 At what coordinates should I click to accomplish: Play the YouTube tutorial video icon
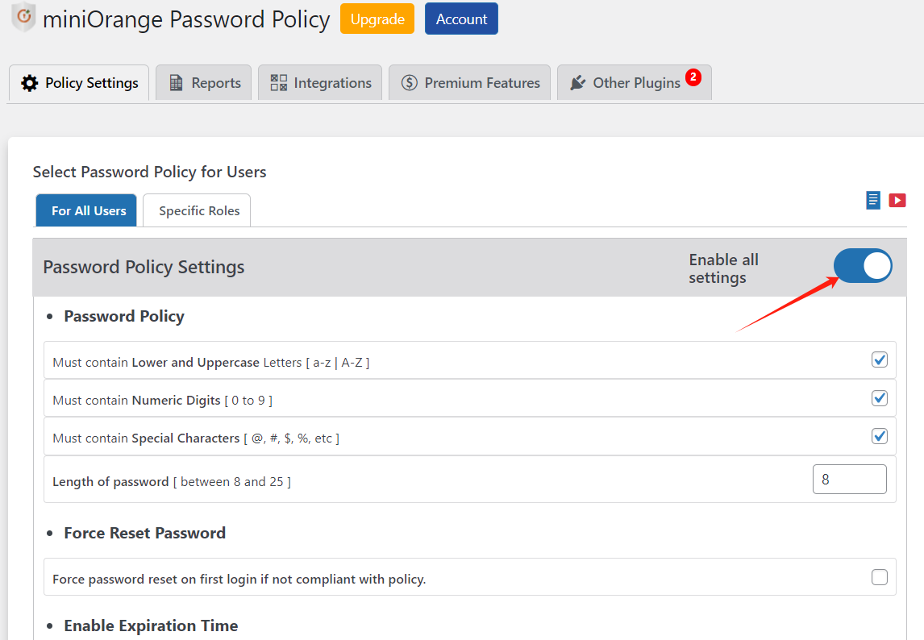tap(897, 200)
